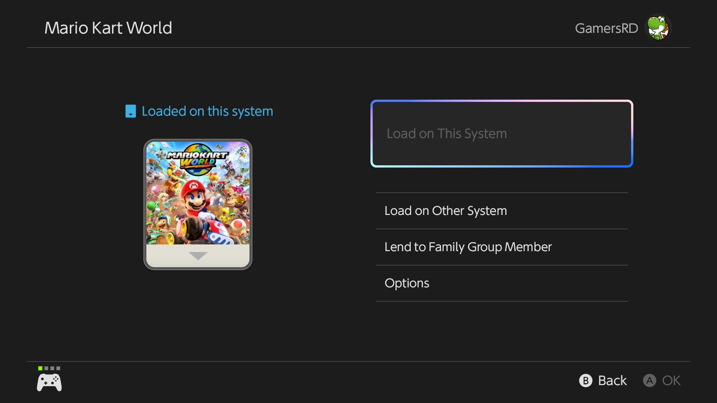Image resolution: width=717 pixels, height=403 pixels.
Task: Click the Mario Kart World virtual game card
Action: (198, 204)
